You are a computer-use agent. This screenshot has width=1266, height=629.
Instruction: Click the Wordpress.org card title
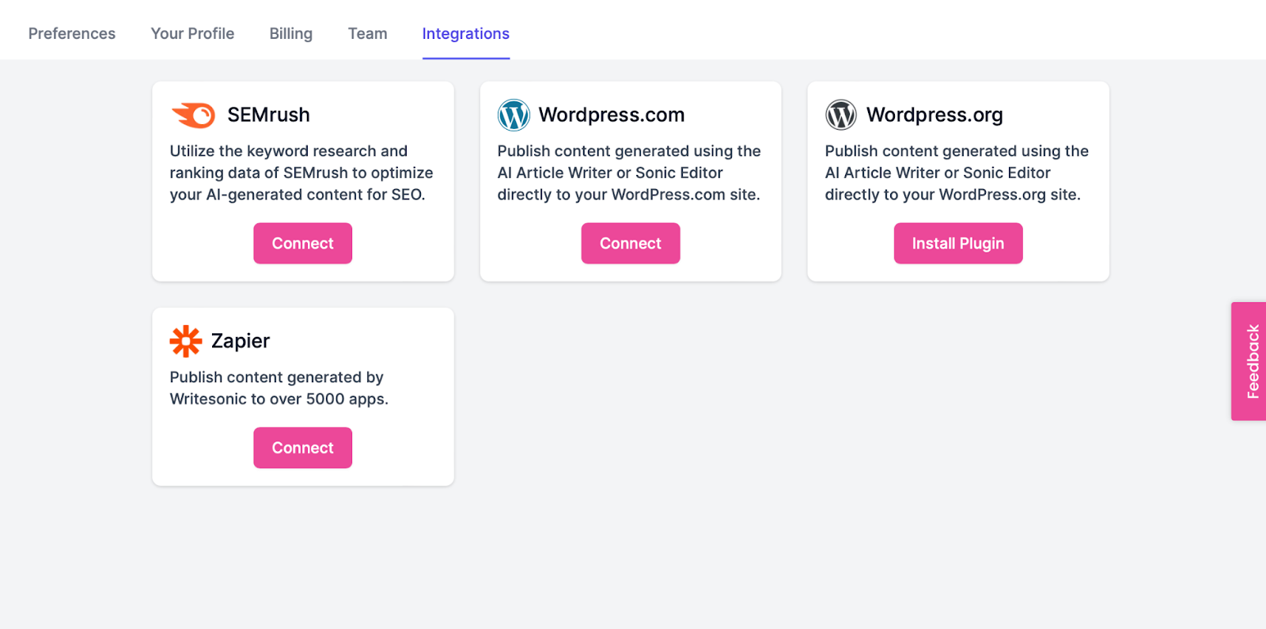(x=934, y=115)
